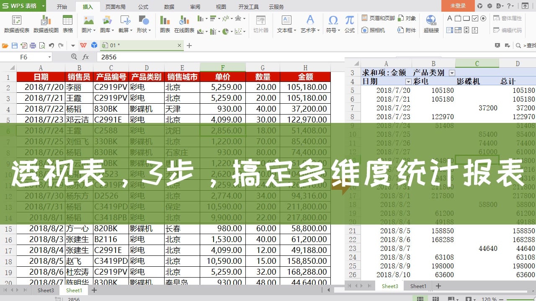
Task: Open the 文本框 text box dropdown
Action: click(x=286, y=30)
